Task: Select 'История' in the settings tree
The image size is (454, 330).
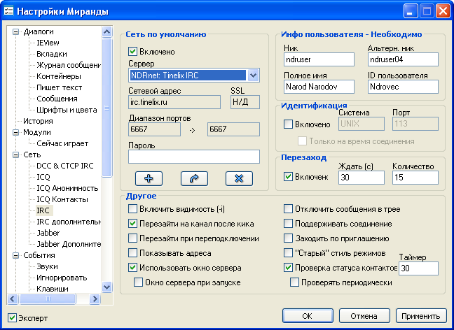Action: (38, 121)
